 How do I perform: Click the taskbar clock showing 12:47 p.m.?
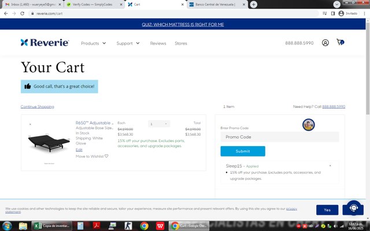356,226
